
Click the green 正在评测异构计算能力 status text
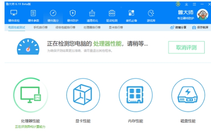30,127
